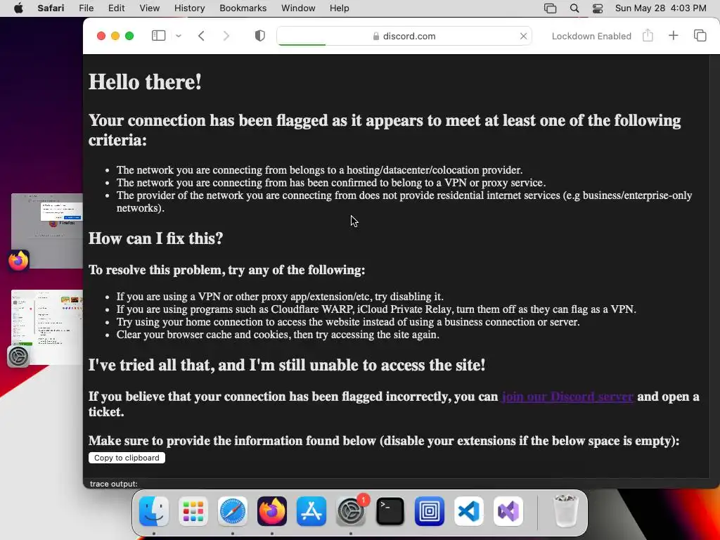Minimize the Safari window
Image resolution: width=720 pixels, height=540 pixels.
[x=115, y=36]
